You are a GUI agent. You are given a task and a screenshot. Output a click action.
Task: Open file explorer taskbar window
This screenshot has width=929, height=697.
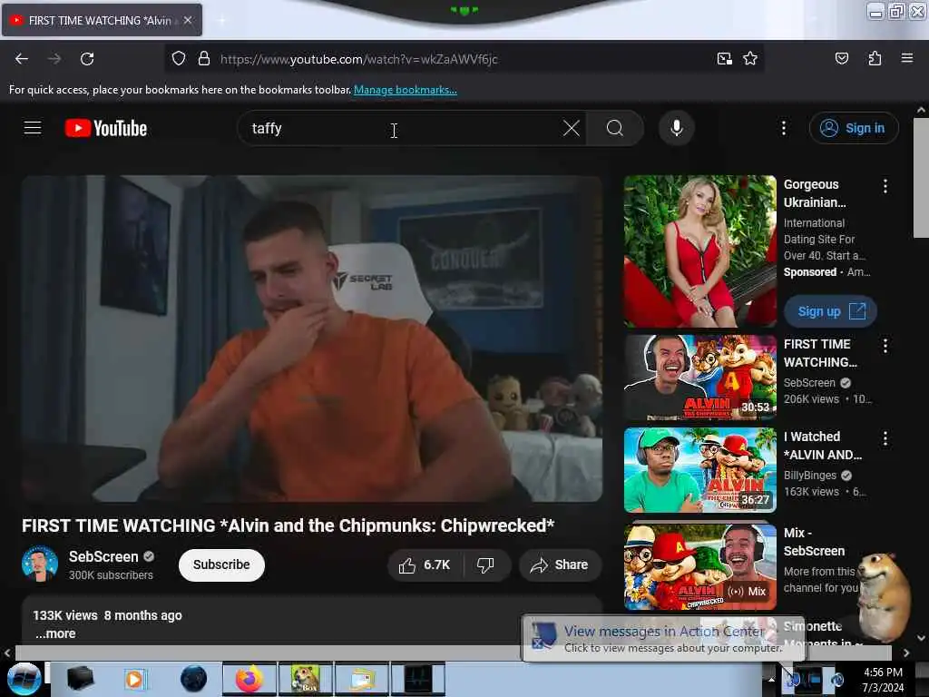point(362,679)
